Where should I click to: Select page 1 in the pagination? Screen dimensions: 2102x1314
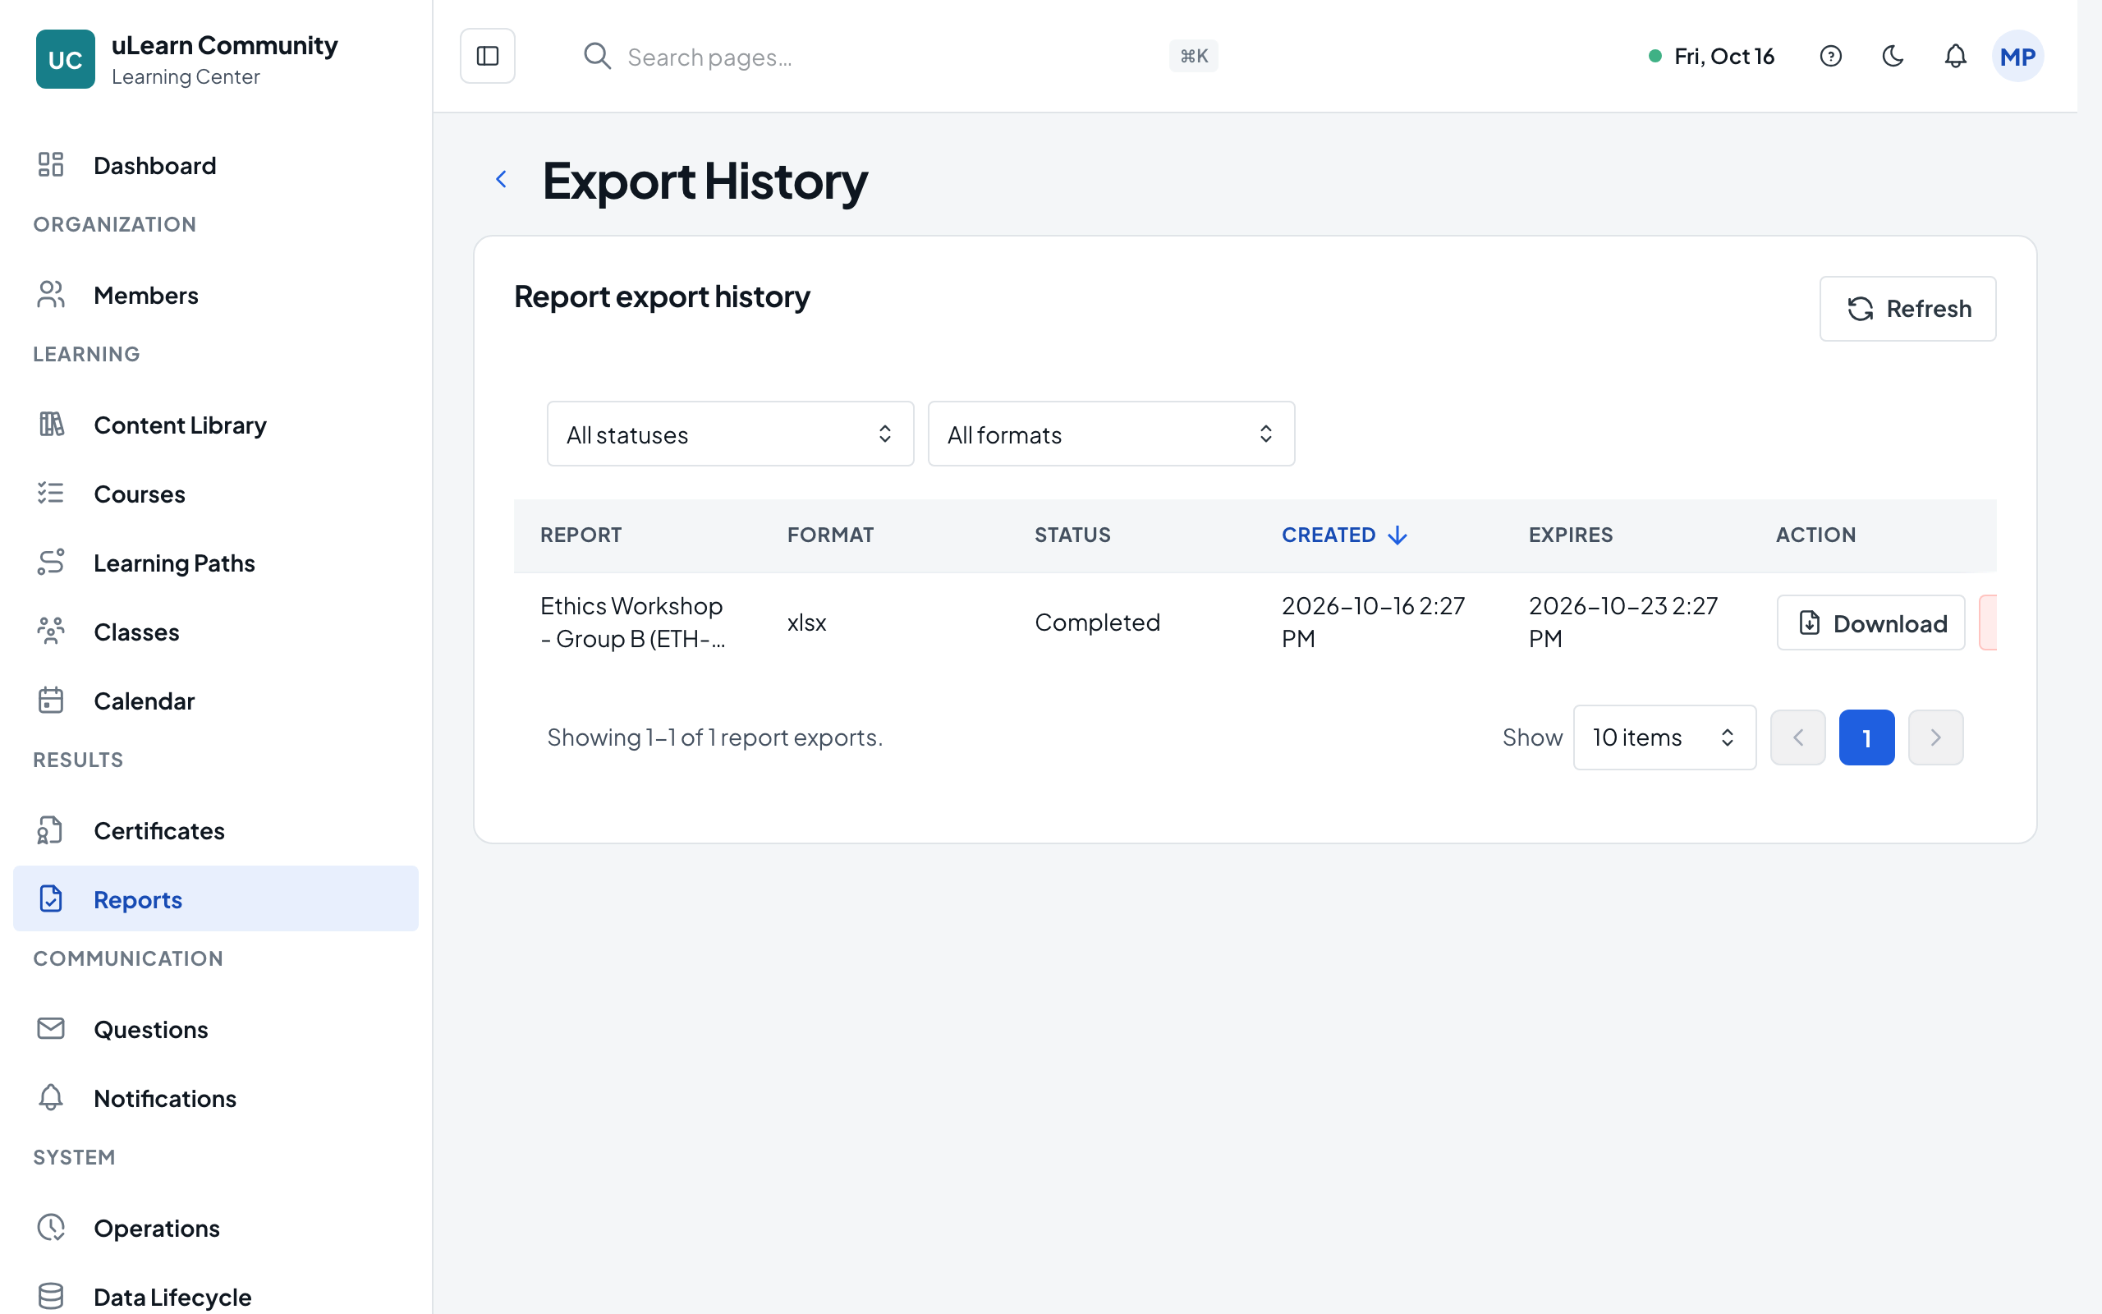click(1866, 737)
